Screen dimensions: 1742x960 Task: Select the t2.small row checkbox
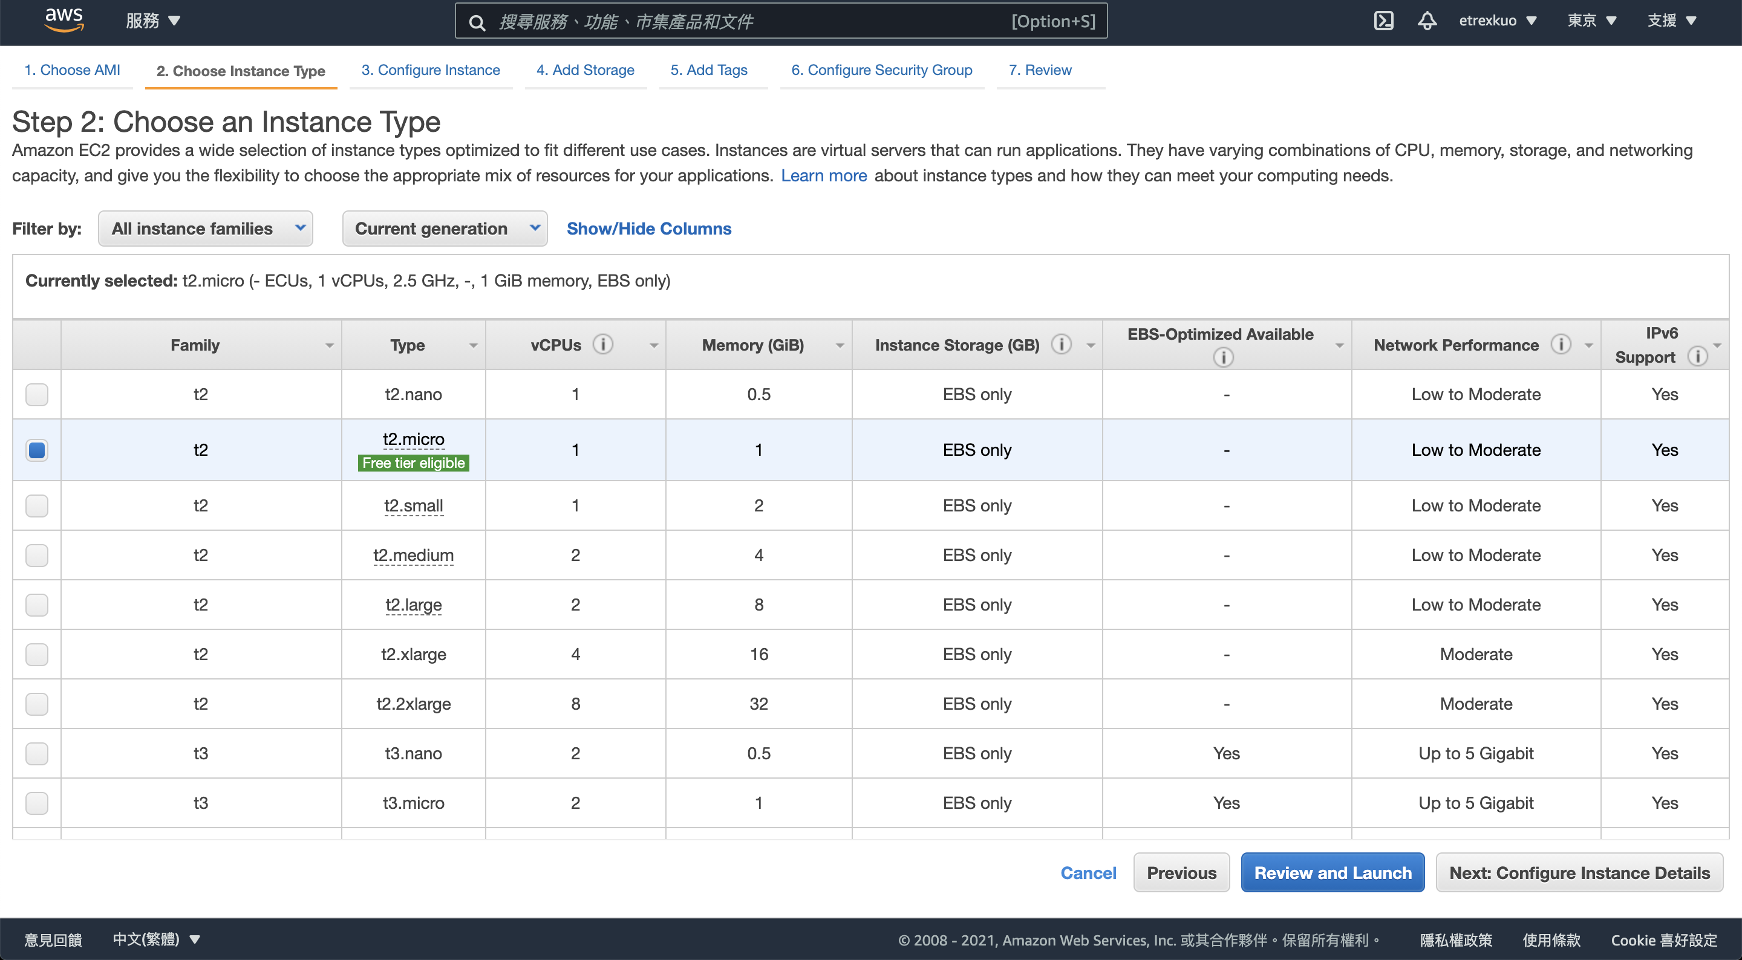tap(36, 505)
